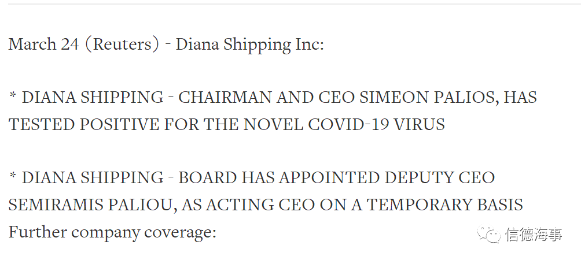Click the name "SIMEON PALIOS"
The width and height of the screenshot is (581, 260).
pos(429,98)
